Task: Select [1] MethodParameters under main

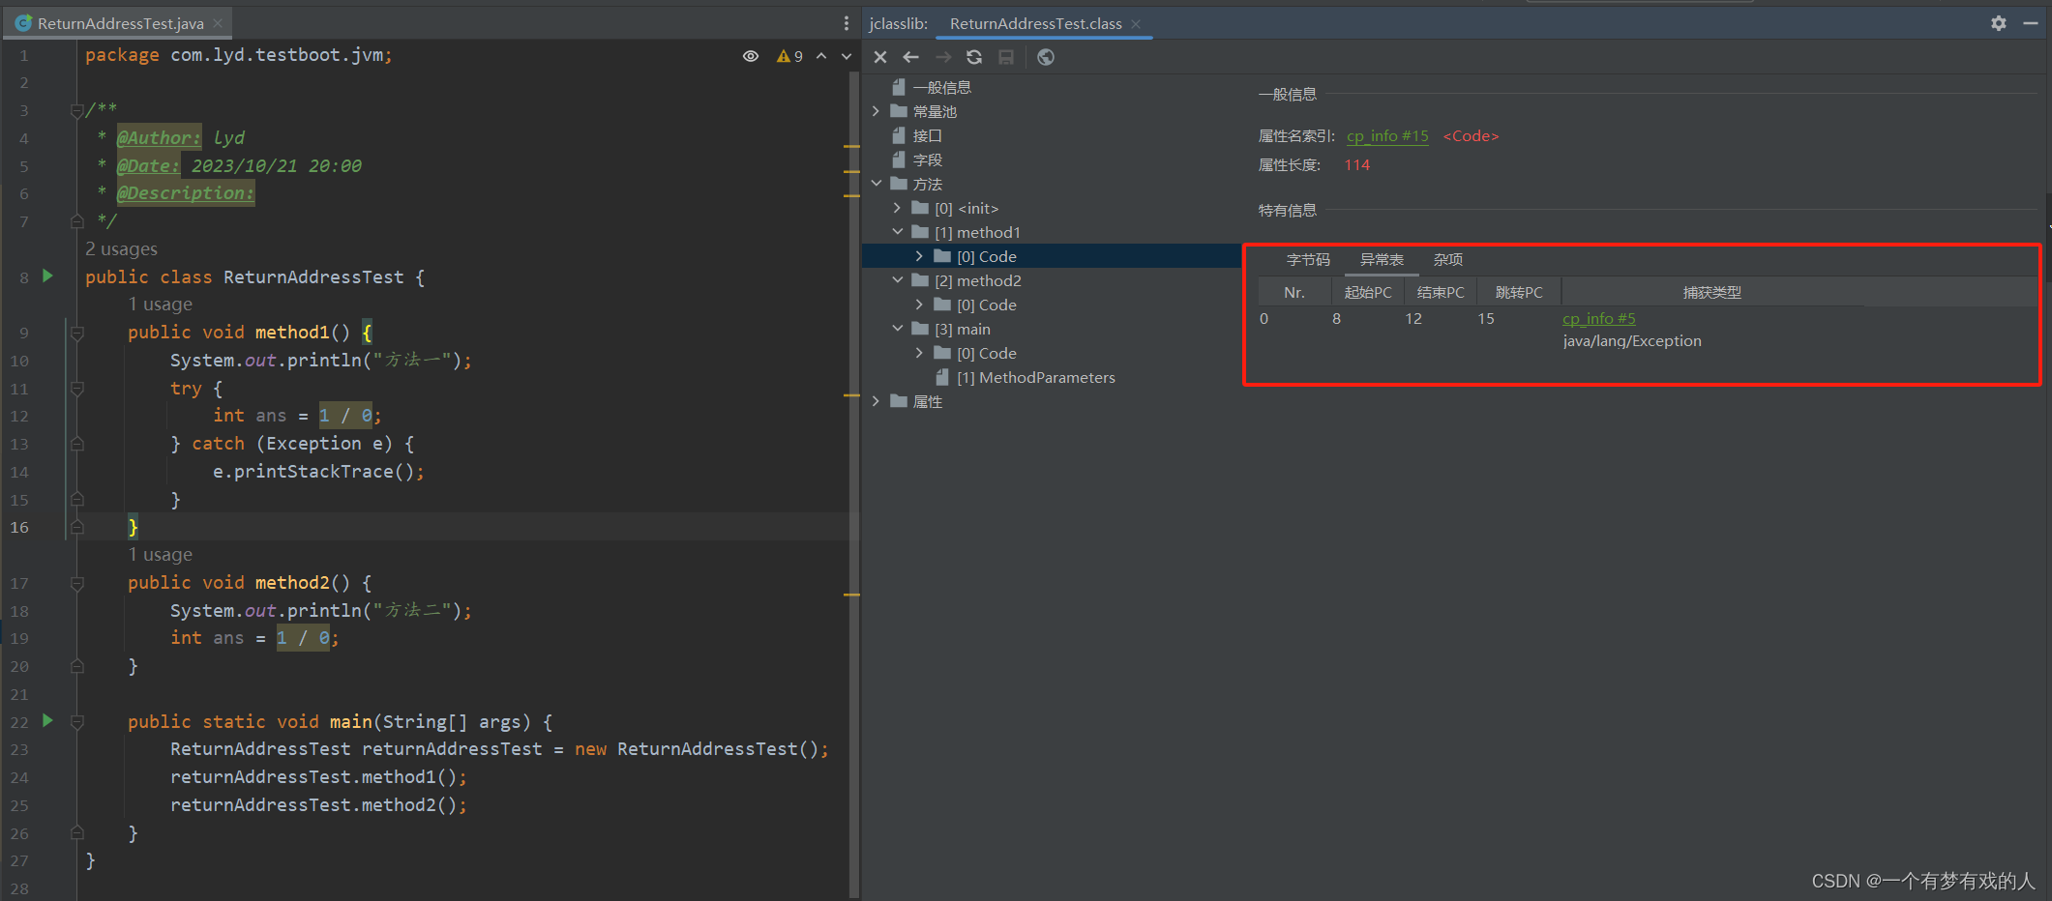Action: (1035, 377)
